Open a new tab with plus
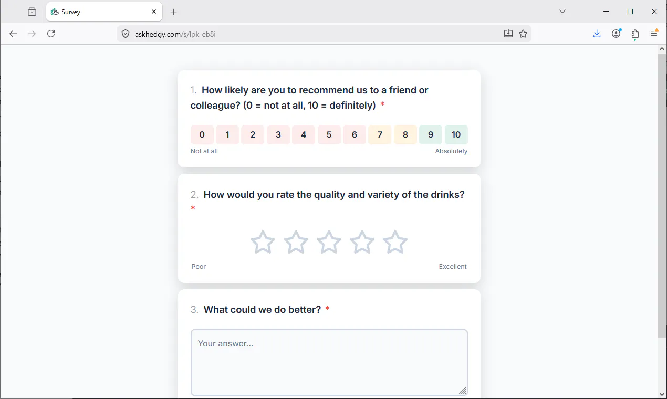This screenshot has width=667, height=399. [174, 12]
